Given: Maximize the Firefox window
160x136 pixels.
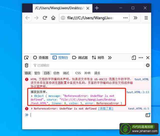Looking at the screenshot, I should pyautogui.click(x=133, y=8).
